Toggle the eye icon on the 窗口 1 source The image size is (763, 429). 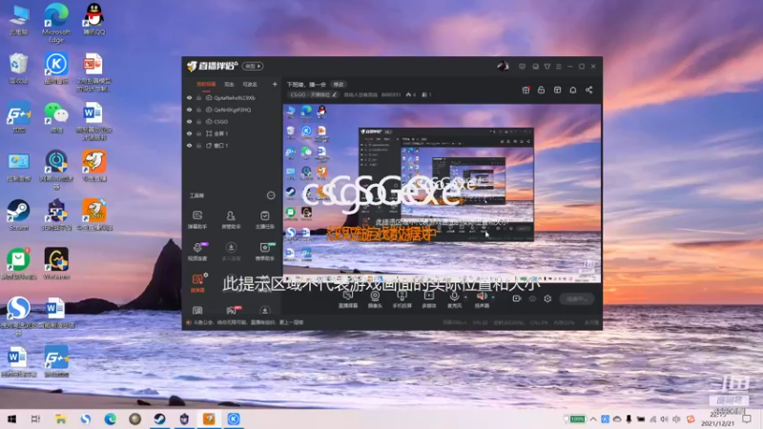pyautogui.click(x=189, y=146)
